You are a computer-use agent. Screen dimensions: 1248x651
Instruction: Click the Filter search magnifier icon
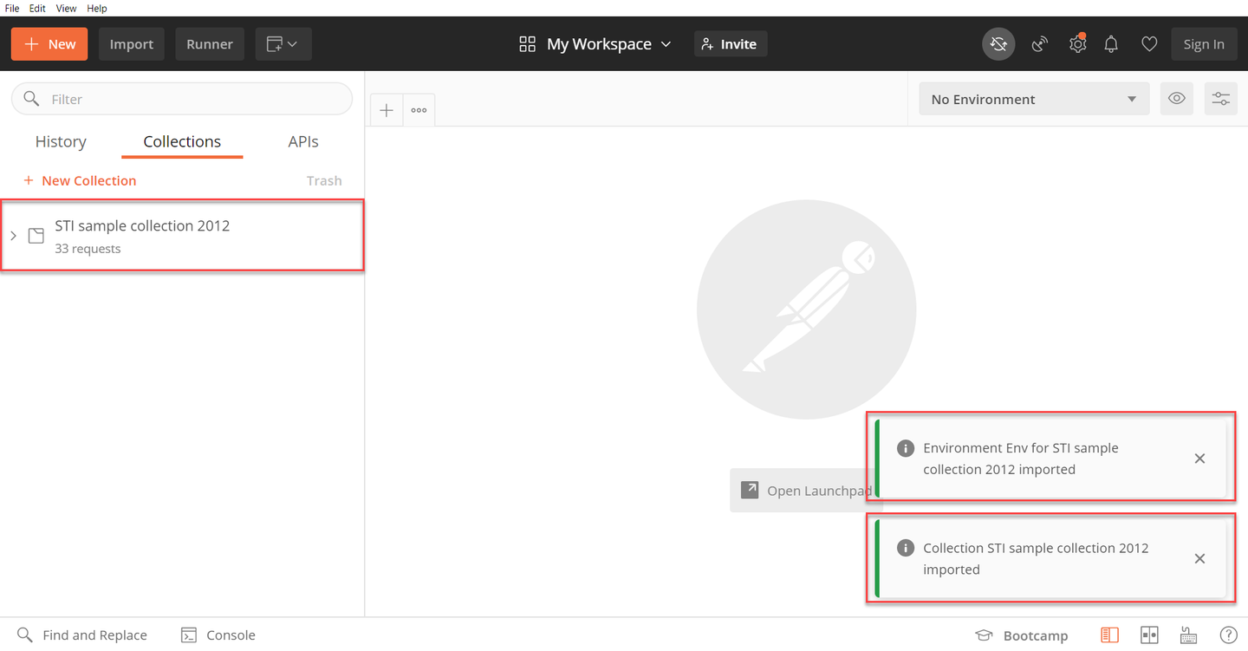[31, 99]
